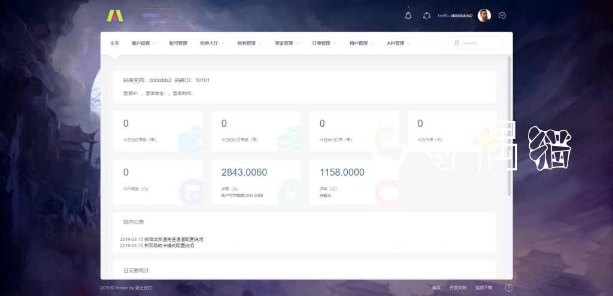The width and height of the screenshot is (613, 296).
Task: Expand the 资金管理 menu
Action: [x=287, y=43]
